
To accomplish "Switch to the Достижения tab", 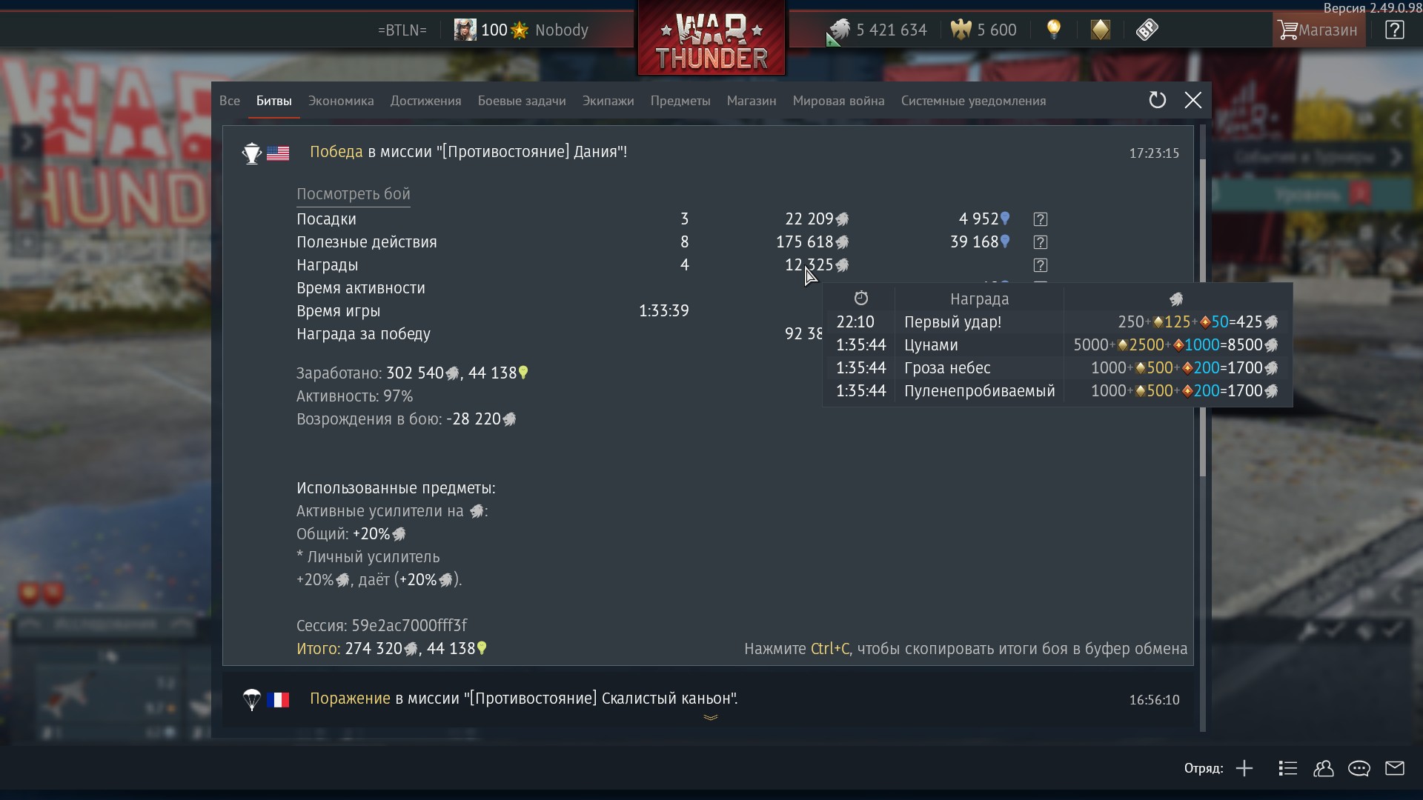I will (425, 101).
